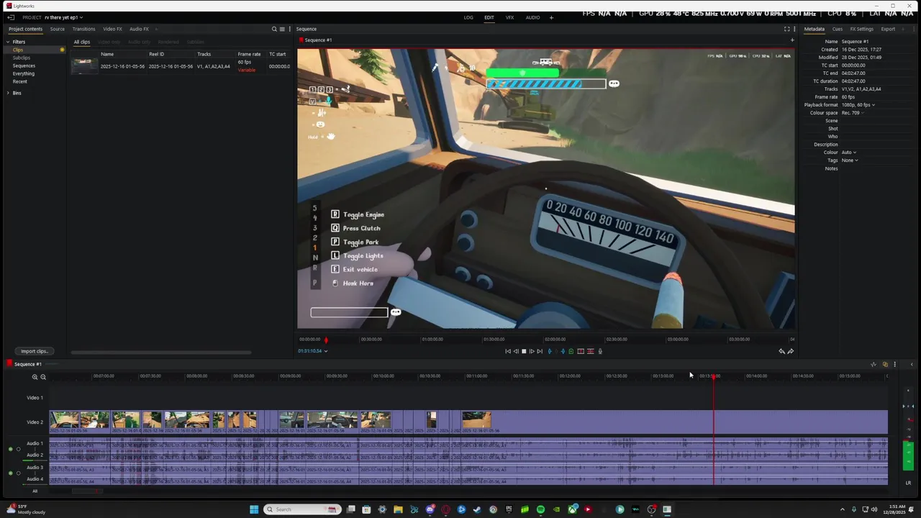Open the Tags None dropdown
This screenshot has height=518, width=921.
(850, 160)
